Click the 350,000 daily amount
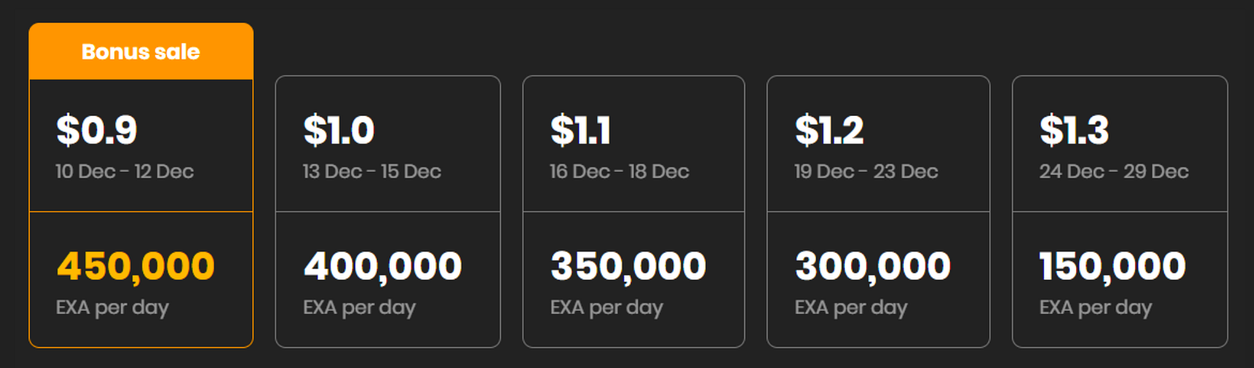This screenshot has height=368, width=1254. [x=629, y=266]
